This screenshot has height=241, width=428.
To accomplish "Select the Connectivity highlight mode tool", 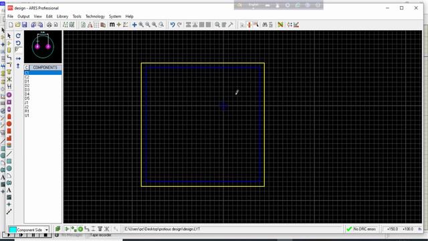I will tap(9, 86).
